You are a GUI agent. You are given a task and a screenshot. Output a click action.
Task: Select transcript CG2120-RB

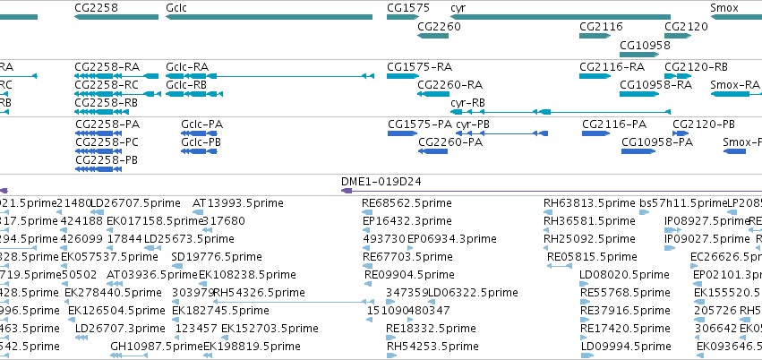(696, 67)
